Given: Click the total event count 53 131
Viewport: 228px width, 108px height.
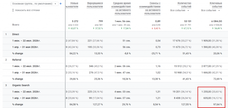Looking at the screenshot, I should point(187,21).
